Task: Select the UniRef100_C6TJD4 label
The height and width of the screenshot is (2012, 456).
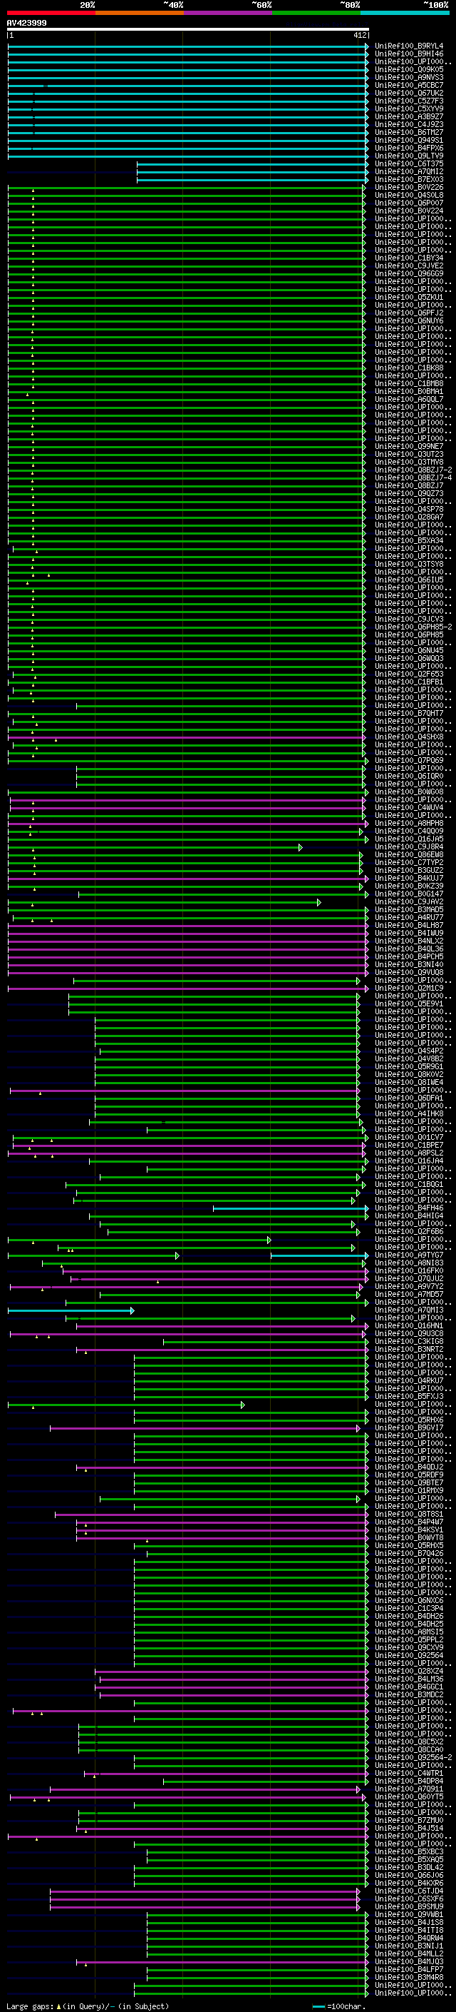Action: [x=409, y=1891]
